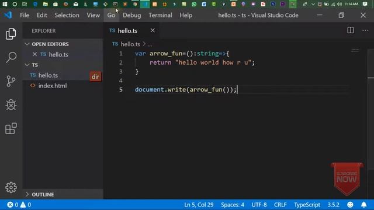
Task: Open the View menu
Action: click(93, 15)
